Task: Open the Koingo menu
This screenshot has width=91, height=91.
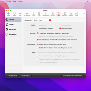Action: point(20,1)
